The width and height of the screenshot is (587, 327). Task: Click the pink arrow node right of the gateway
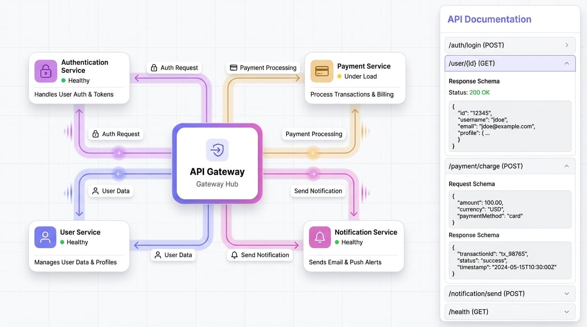click(x=313, y=174)
